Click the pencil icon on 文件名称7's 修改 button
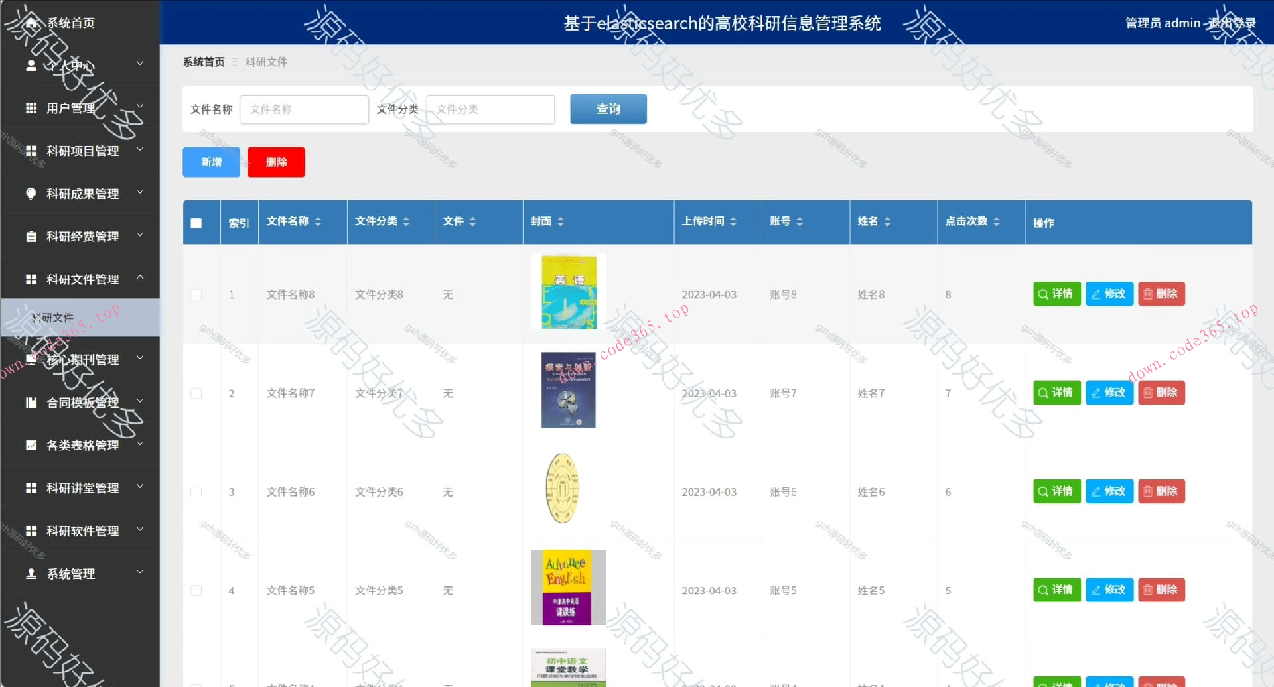The image size is (1274, 687). [x=1096, y=393]
